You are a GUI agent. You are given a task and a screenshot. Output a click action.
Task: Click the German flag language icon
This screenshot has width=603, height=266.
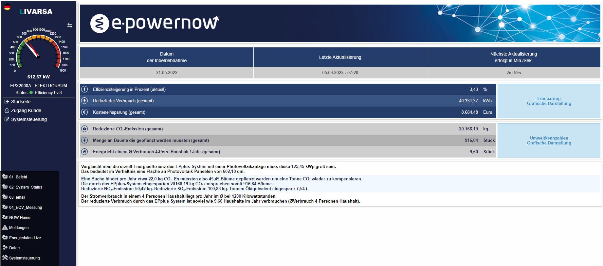[7, 7]
